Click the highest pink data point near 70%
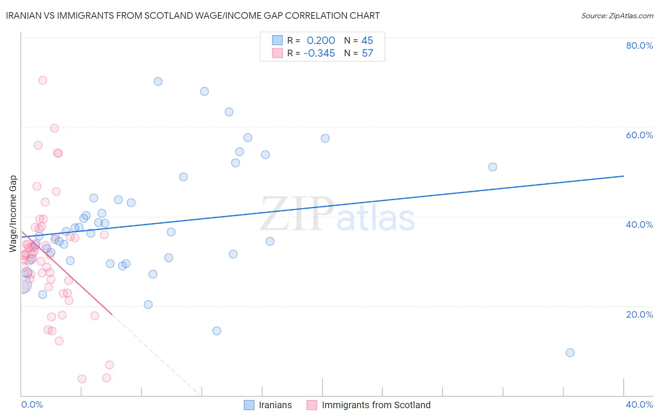This screenshot has width=659, height=418. click(43, 80)
